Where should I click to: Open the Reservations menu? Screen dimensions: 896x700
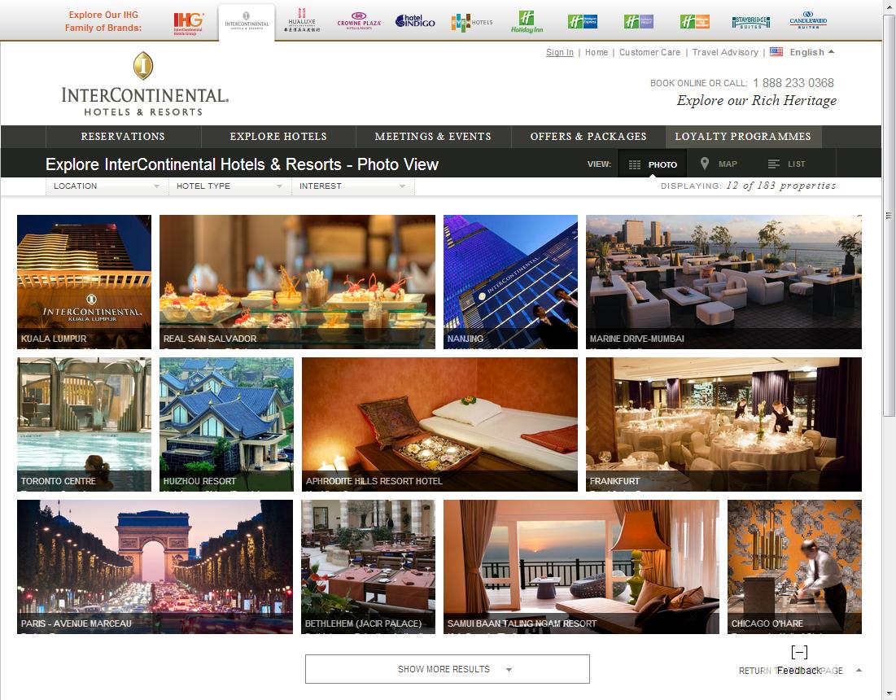click(123, 137)
